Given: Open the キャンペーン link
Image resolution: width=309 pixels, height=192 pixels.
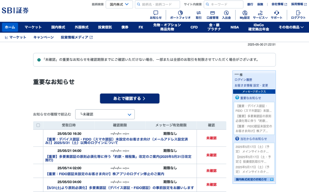Looking at the screenshot, I should 43,37.
